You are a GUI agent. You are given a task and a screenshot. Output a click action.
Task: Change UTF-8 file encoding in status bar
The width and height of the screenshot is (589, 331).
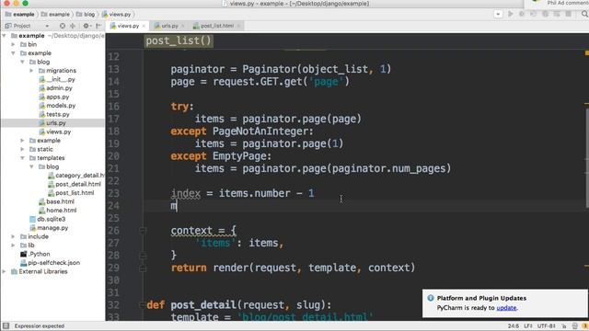point(547,325)
